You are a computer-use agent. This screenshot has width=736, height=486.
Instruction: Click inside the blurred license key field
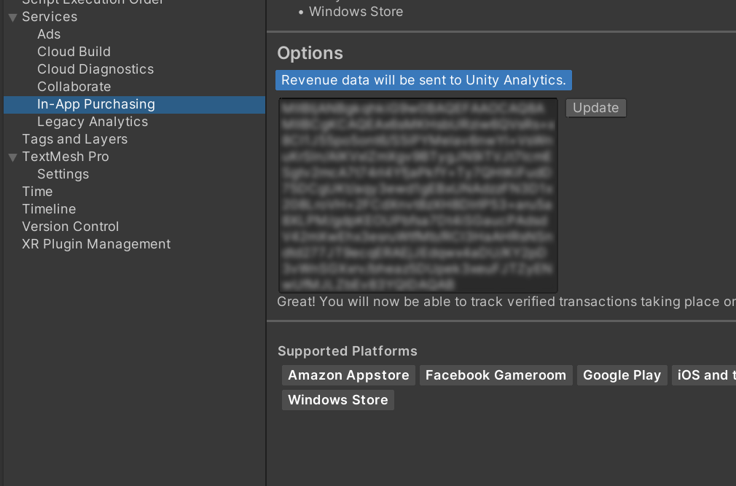[418, 195]
